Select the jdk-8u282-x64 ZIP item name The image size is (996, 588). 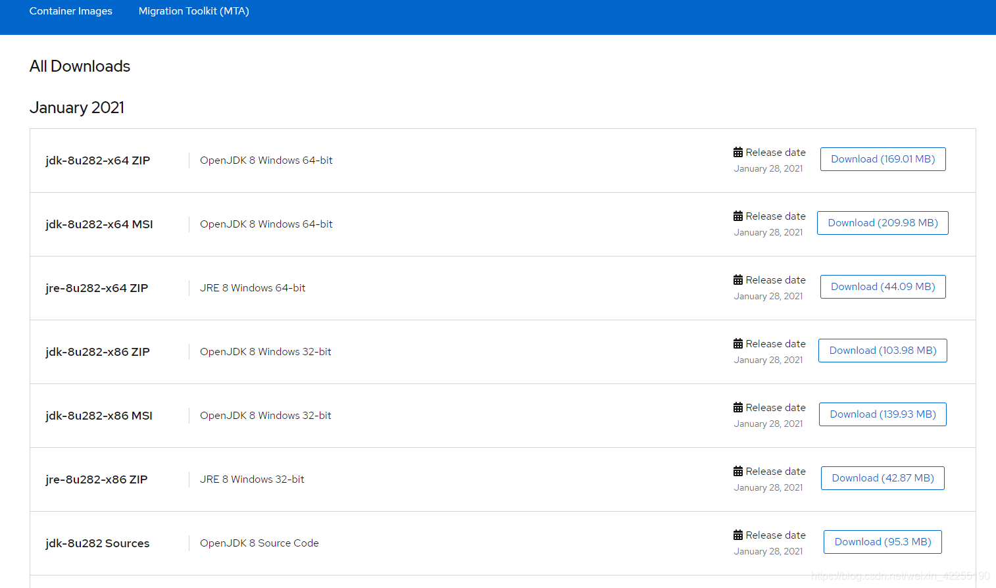coord(97,160)
